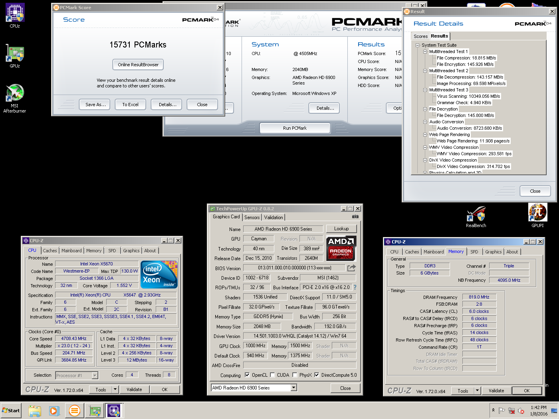Collapse the Audio Conversion tree node
The image size is (559, 419).
(x=425, y=122)
